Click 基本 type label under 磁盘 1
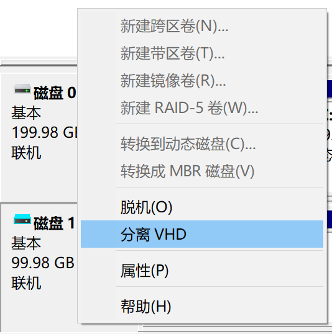Viewport: 332px width, 334px height. [x=26, y=243]
